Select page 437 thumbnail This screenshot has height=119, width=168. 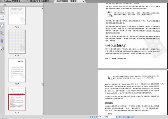17,70
